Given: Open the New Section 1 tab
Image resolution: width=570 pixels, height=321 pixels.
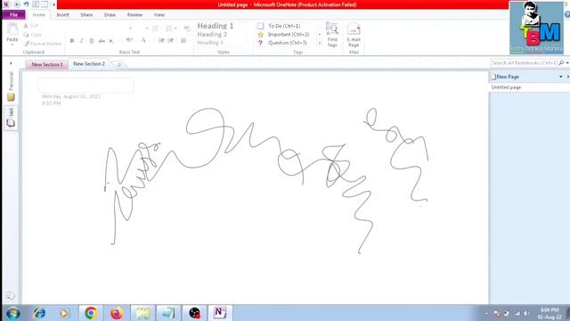Looking at the screenshot, I should pyautogui.click(x=47, y=64).
